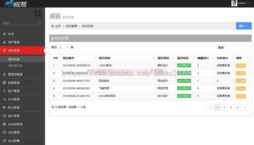Open the blue 操作 dropdown button
Image resolution: width=254 pixels, height=145 pixels.
click(244, 26)
